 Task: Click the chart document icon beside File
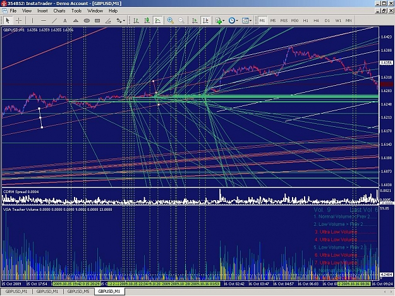pyautogui.click(x=4, y=11)
